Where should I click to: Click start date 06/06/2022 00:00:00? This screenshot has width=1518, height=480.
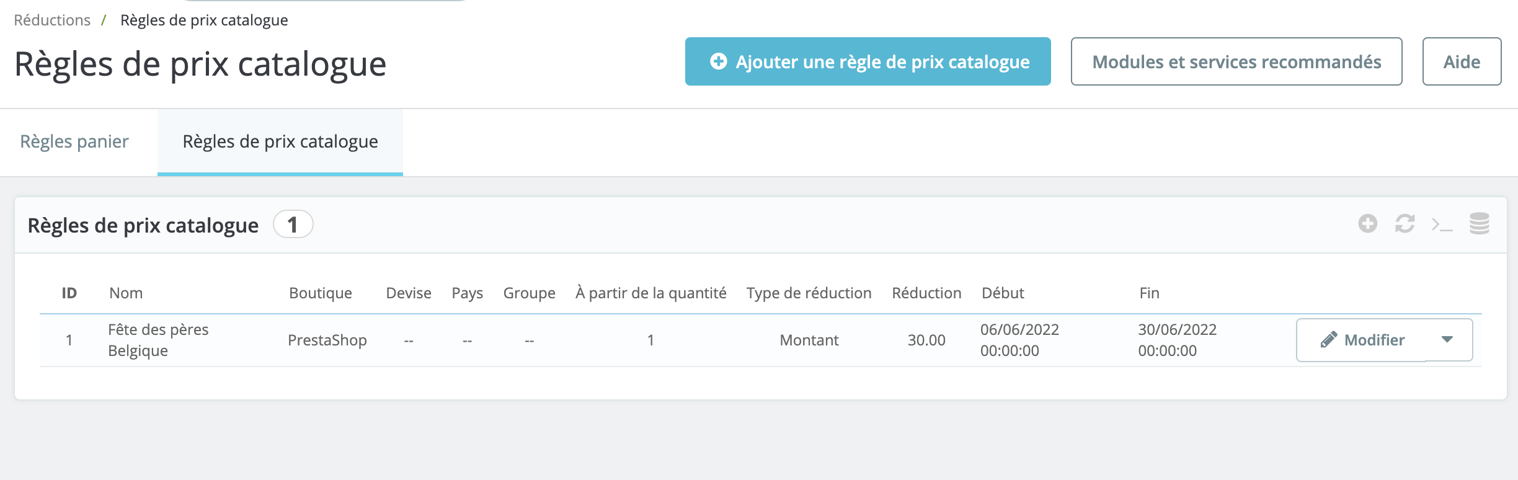1019,340
